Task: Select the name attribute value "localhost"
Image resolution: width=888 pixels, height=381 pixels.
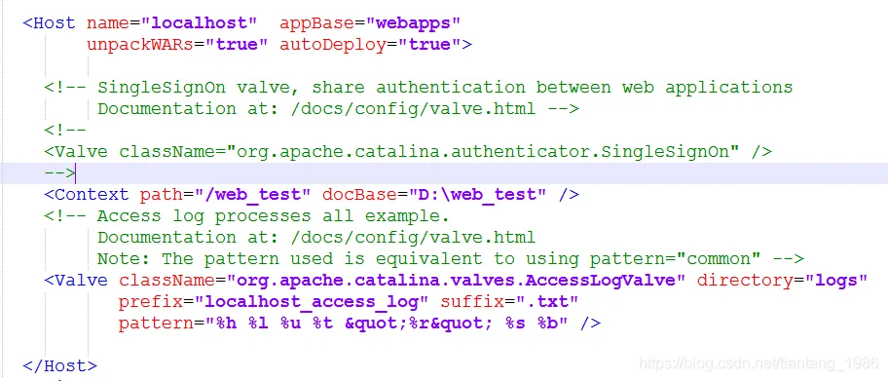Action: pyautogui.click(x=200, y=23)
